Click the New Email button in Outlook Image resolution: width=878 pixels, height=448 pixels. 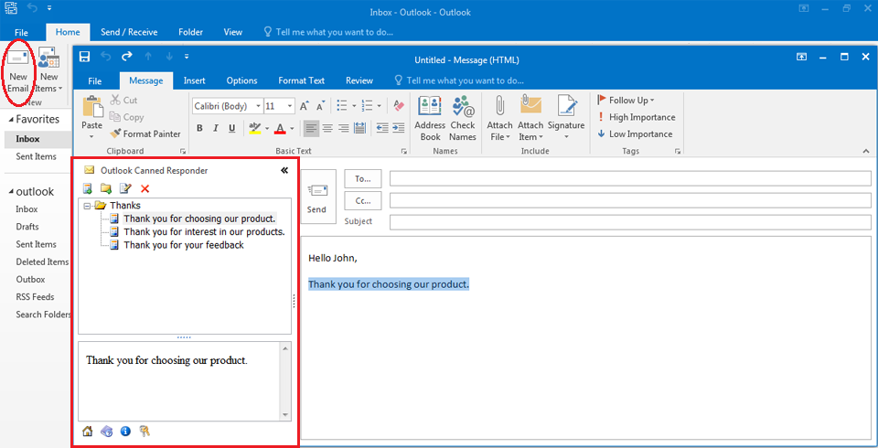coord(18,70)
